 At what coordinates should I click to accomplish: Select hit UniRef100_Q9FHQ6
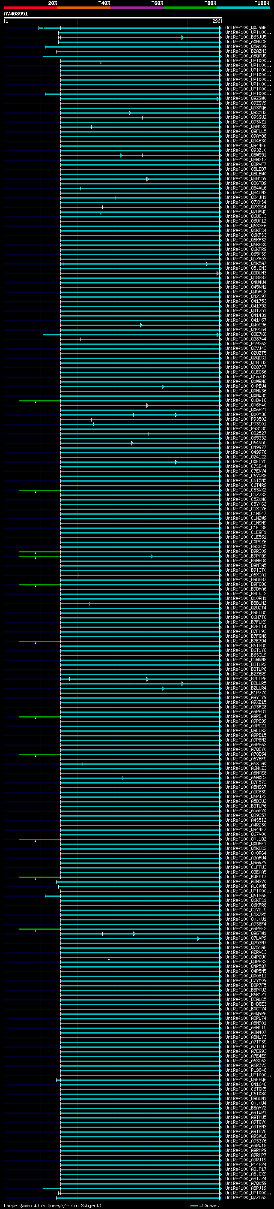246,1079
